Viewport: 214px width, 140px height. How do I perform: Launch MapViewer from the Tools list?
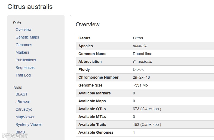pyautogui.click(x=25, y=117)
